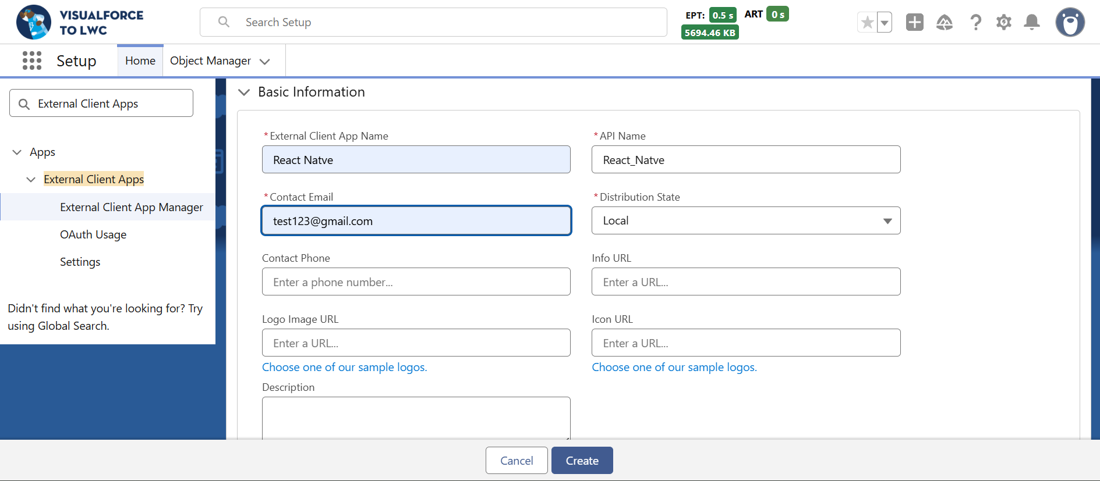This screenshot has width=1100, height=481.
Task: Open Settings under External Client Apps
Action: click(x=80, y=262)
